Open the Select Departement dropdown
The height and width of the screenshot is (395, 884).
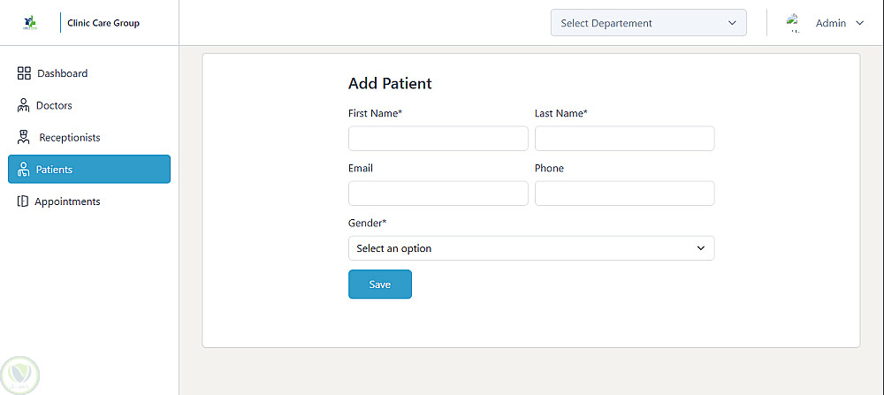[x=648, y=23]
